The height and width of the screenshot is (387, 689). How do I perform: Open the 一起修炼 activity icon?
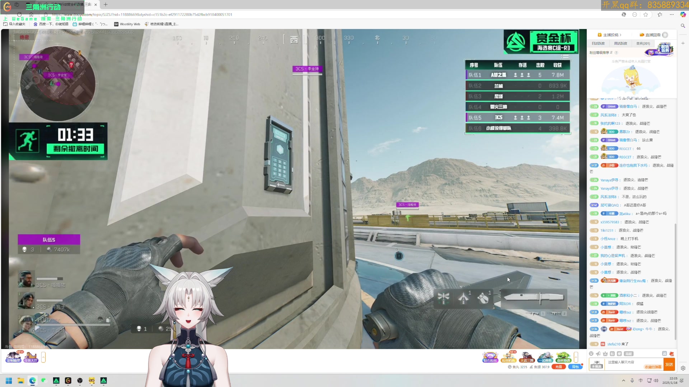pos(545,357)
